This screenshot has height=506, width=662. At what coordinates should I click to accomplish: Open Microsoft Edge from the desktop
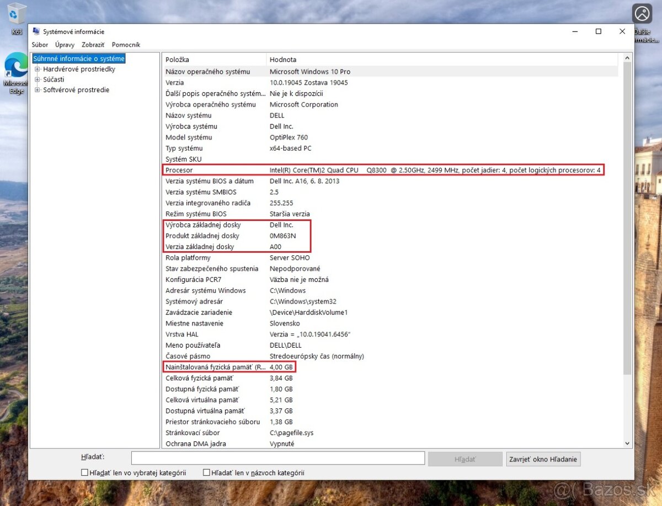[x=15, y=72]
